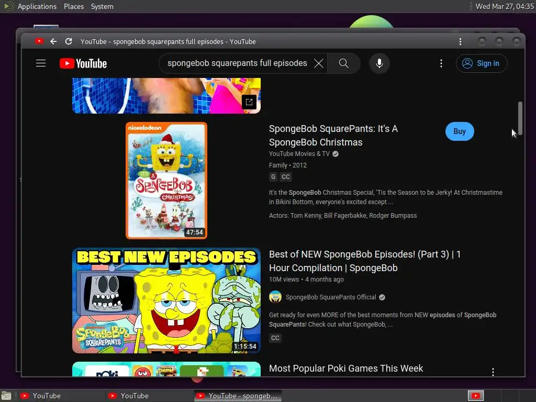The height and width of the screenshot is (402, 536).
Task: Click the YouTube tray icon in bottom panel
Action: [x=475, y=396]
